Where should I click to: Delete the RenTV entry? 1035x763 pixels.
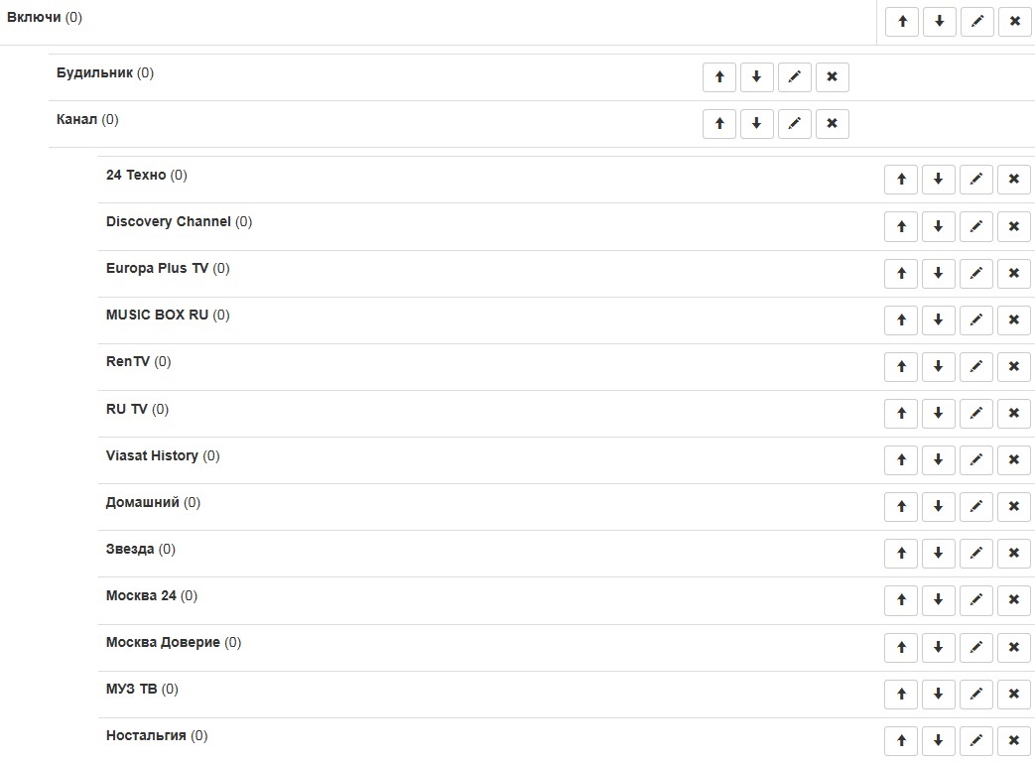pyautogui.click(x=1014, y=366)
